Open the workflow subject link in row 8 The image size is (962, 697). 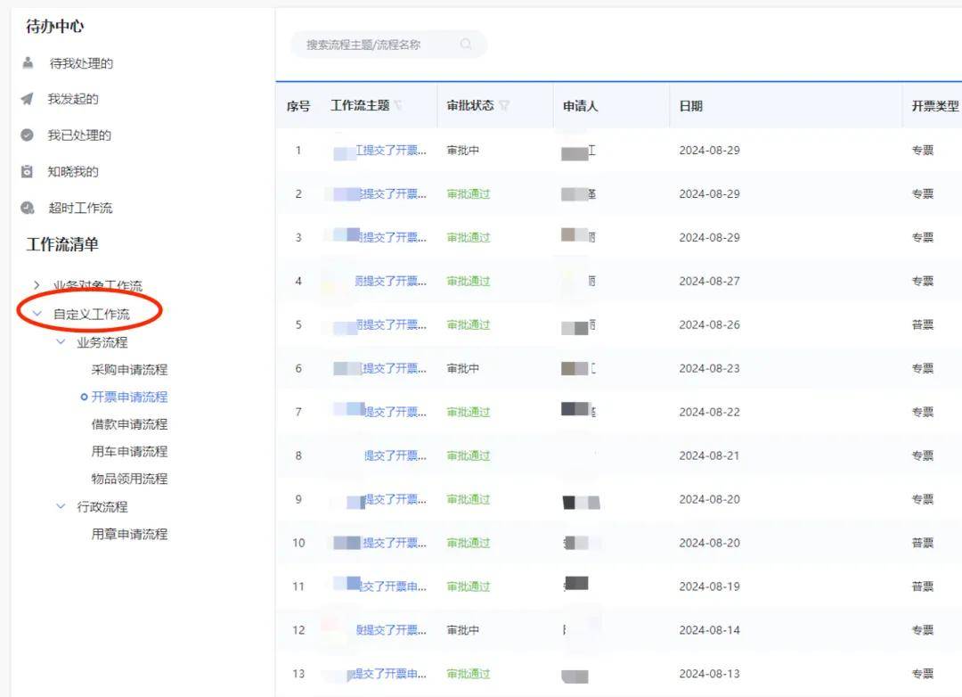pyautogui.click(x=395, y=455)
